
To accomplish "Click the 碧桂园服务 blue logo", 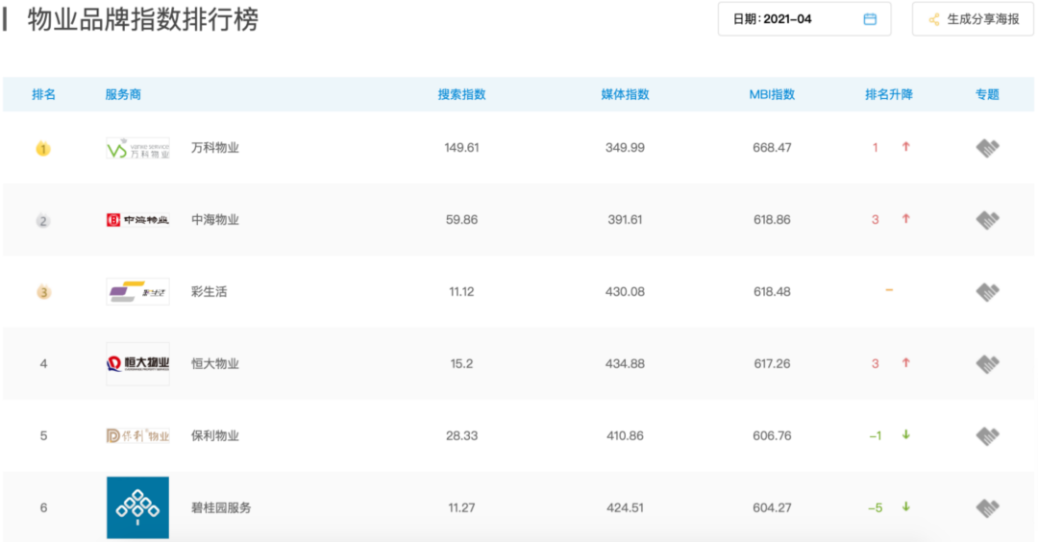I will pos(137,507).
